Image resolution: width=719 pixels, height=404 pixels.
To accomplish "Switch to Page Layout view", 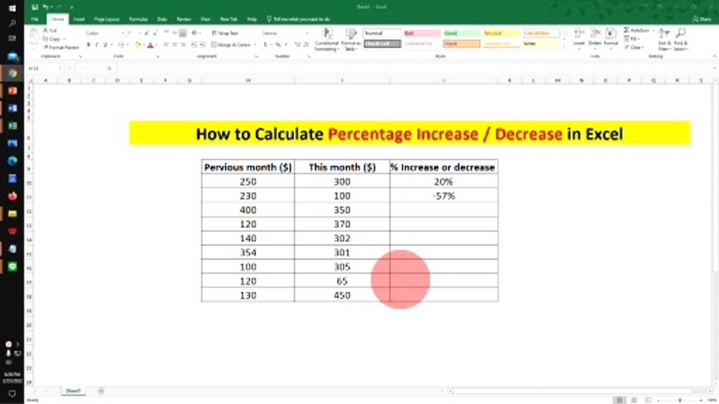I will coord(634,400).
